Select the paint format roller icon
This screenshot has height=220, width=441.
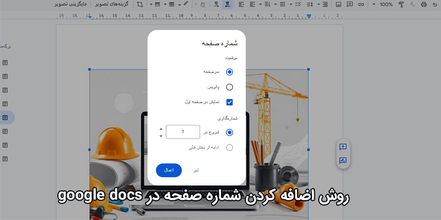pos(401,4)
